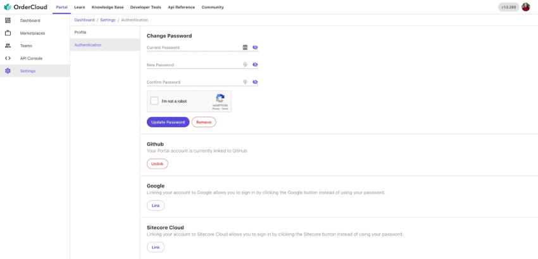Click the key icon in New Password field
Viewport: 538px width, 259px height.
[245, 65]
